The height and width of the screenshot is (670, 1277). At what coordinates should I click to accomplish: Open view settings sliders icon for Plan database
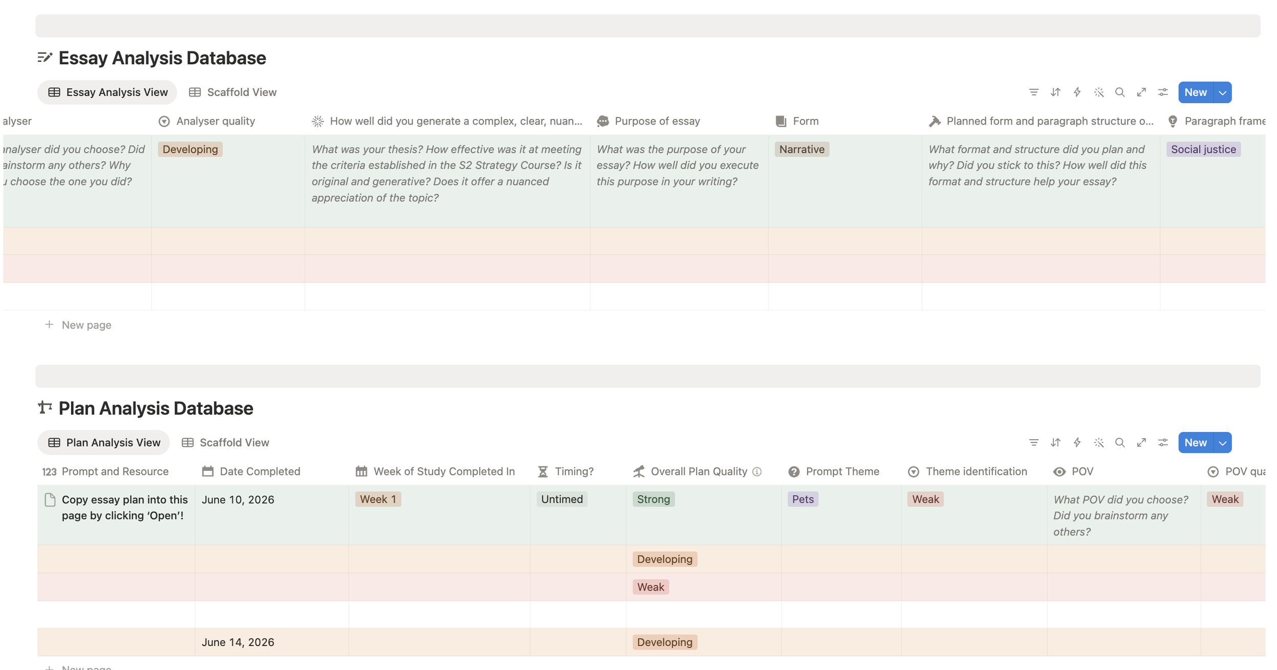tap(1163, 443)
